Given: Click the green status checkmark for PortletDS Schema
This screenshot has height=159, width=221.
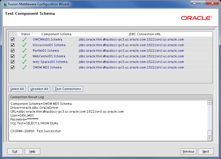Looking at the screenshot, I should pos(25,51).
